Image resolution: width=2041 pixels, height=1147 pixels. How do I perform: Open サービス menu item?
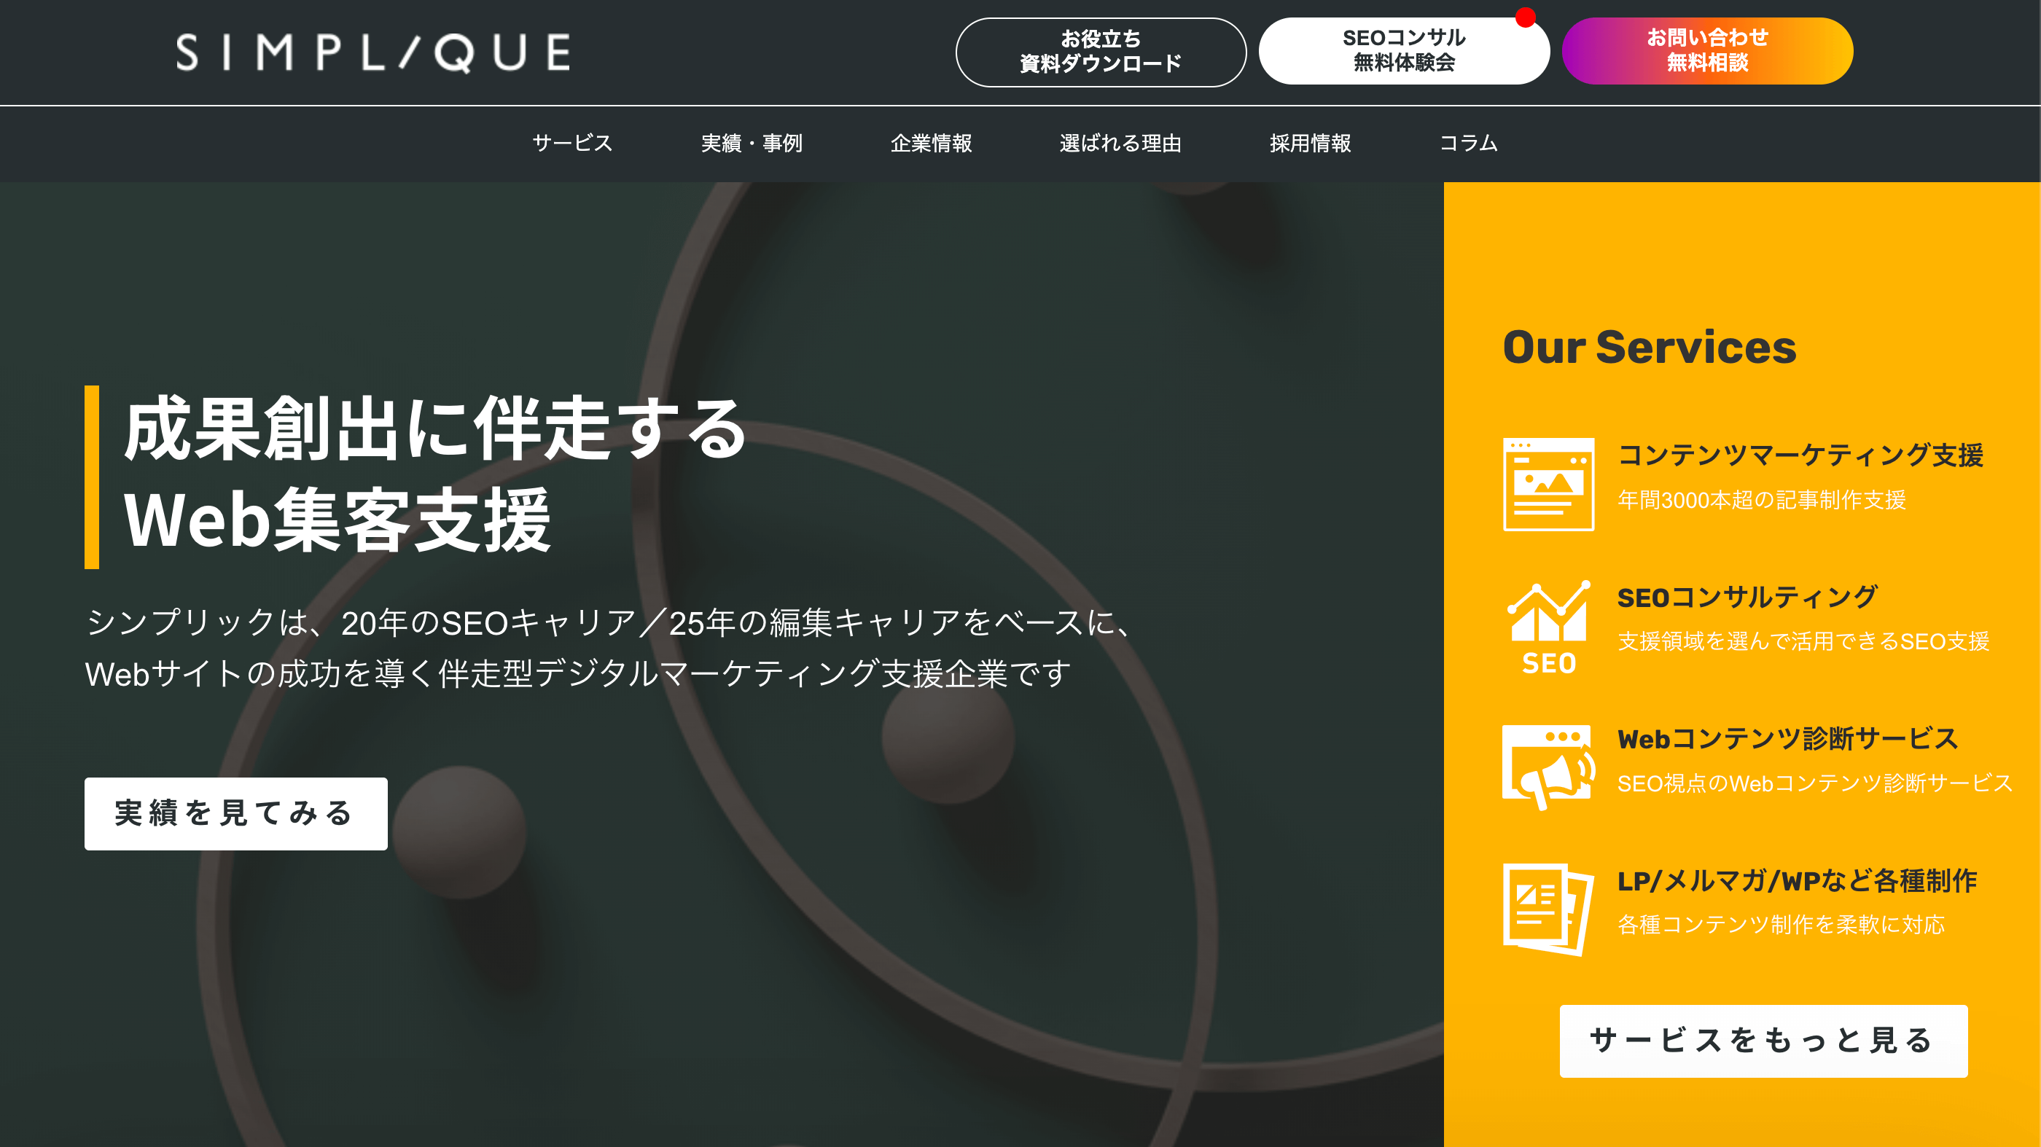[572, 144]
